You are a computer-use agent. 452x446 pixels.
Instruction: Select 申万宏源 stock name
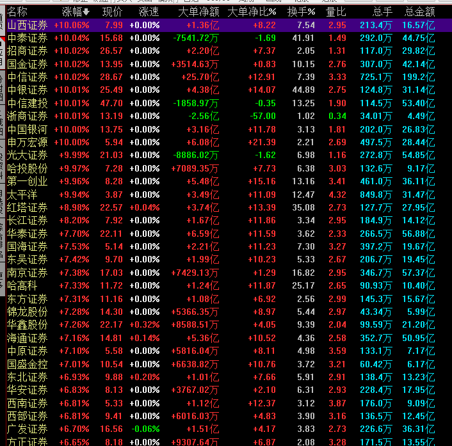tap(28, 142)
